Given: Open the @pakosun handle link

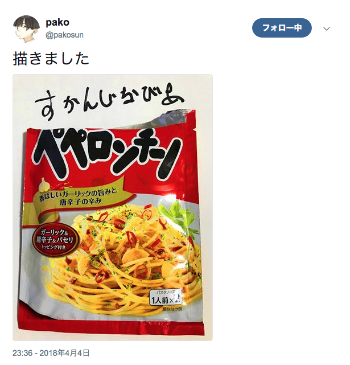Looking at the screenshot, I should click(x=64, y=35).
